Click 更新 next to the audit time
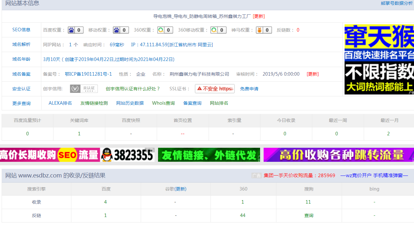Viewport: 414px width, 225px height. click(x=313, y=74)
